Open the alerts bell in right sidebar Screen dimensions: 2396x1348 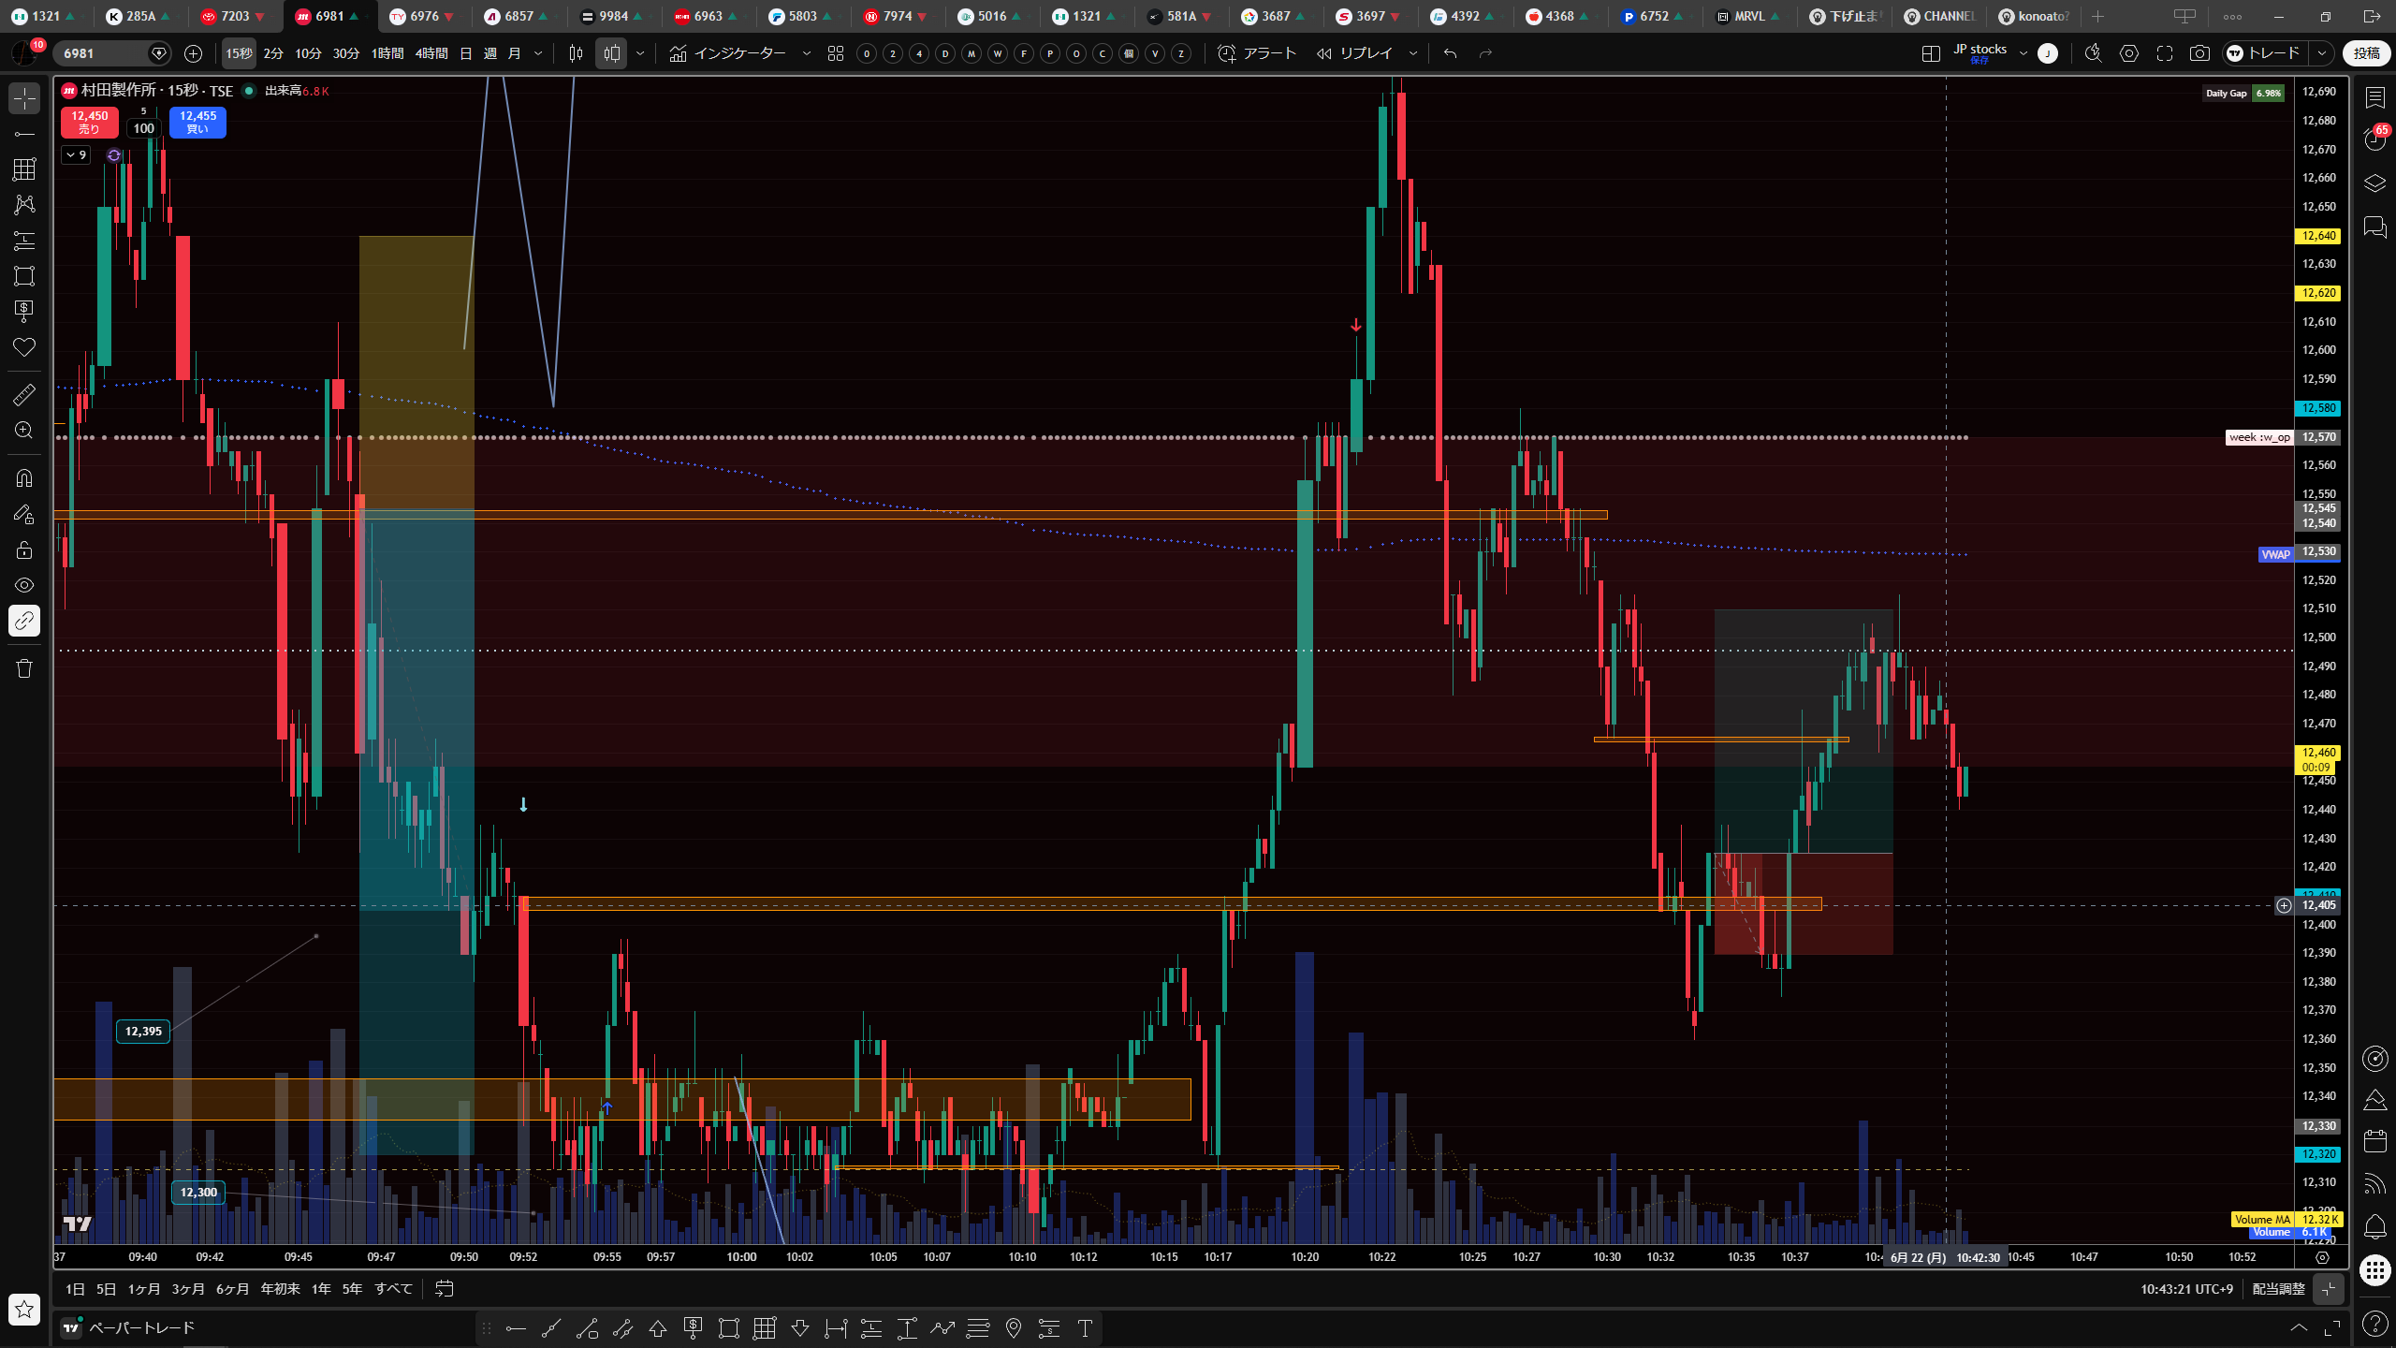click(2375, 1226)
